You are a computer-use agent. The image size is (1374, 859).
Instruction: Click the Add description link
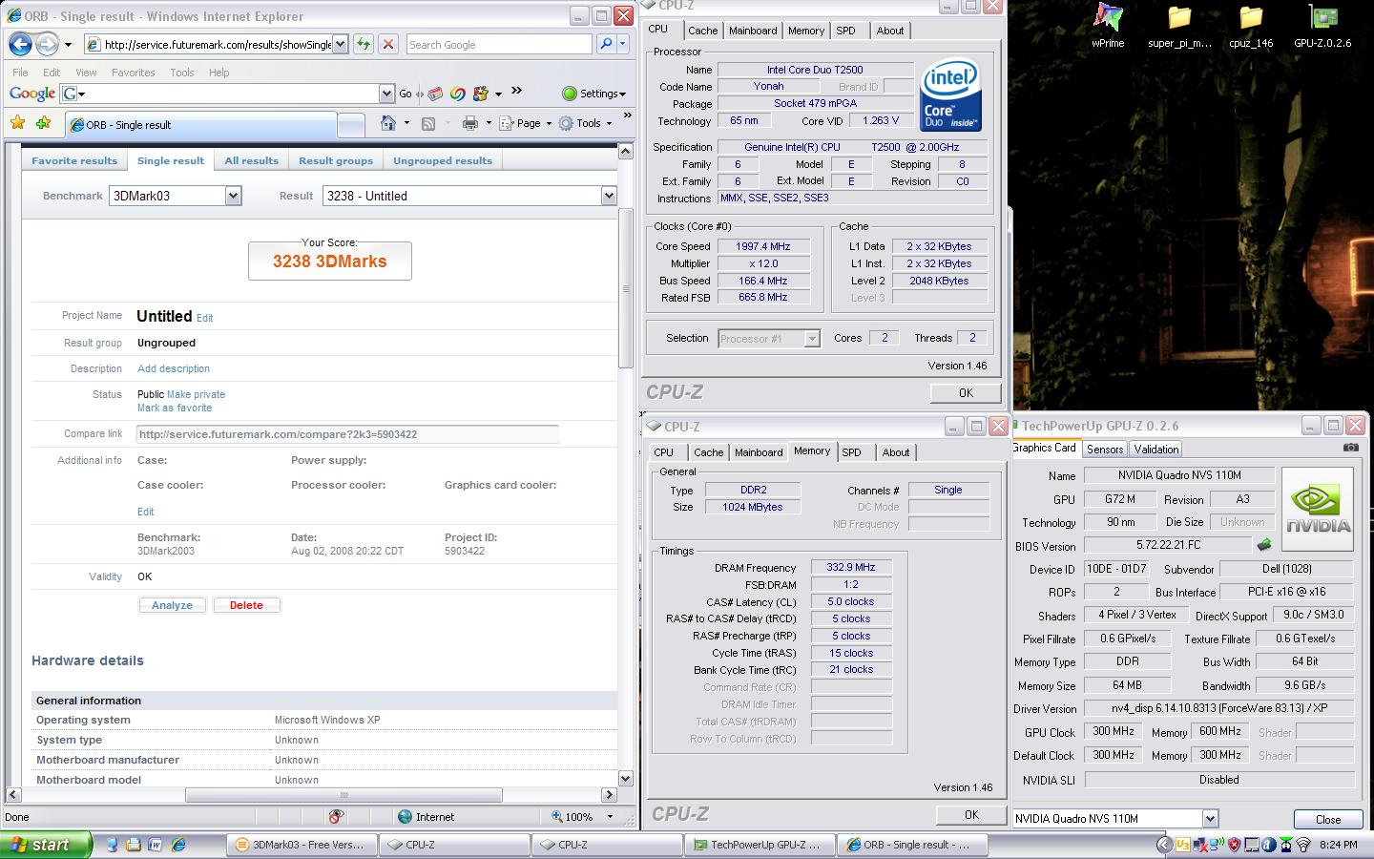pyautogui.click(x=174, y=368)
